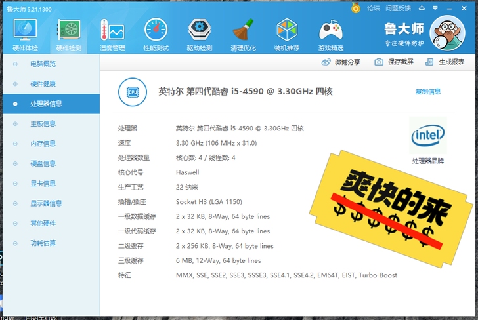Image resolution: width=478 pixels, height=320 pixels.
Task: Open 游戏精选 gamepad icon
Action: click(x=330, y=35)
